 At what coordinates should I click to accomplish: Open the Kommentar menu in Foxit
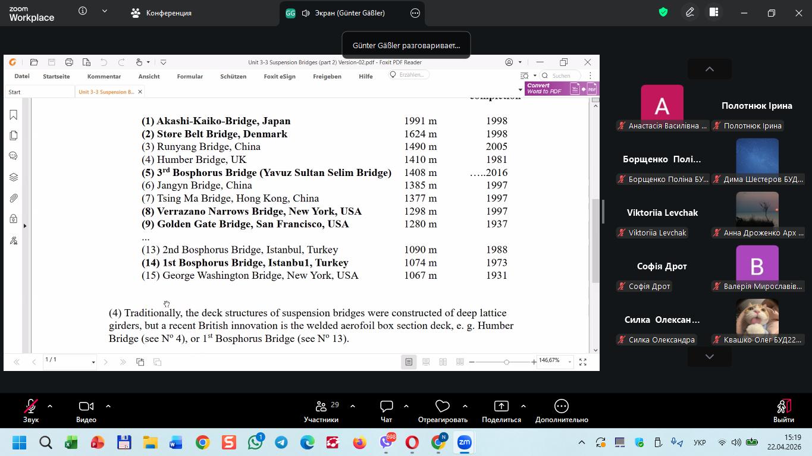(x=104, y=76)
